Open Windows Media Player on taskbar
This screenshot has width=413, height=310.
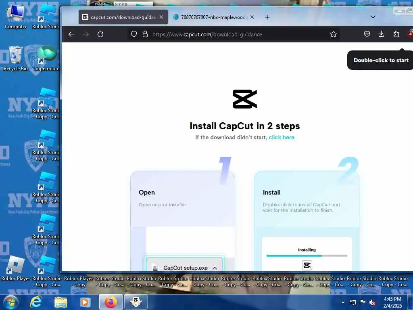pyautogui.click(x=85, y=302)
